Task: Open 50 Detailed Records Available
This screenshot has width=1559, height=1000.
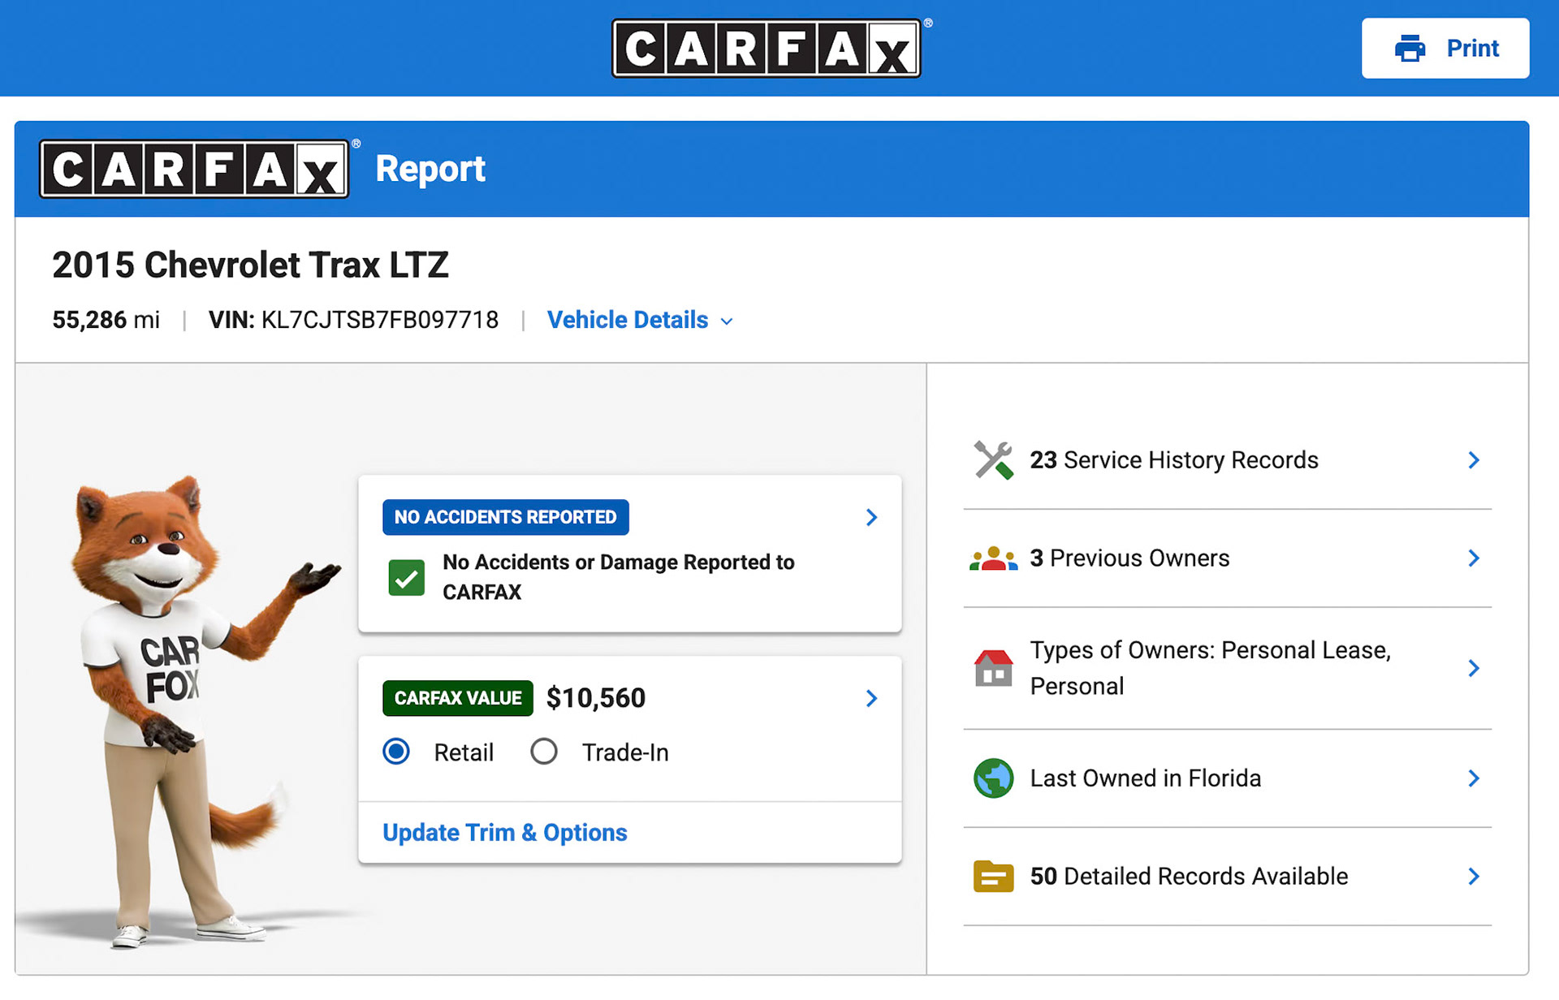Action: tap(1227, 877)
